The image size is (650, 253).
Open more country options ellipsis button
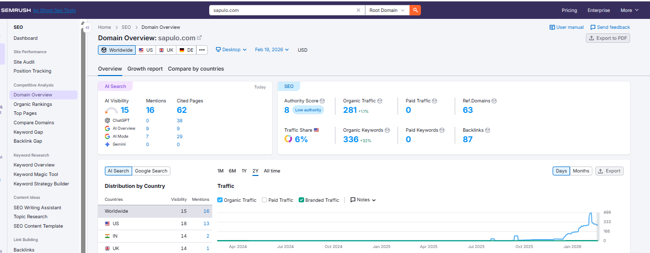(202, 50)
